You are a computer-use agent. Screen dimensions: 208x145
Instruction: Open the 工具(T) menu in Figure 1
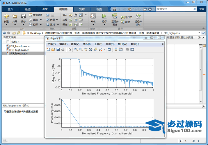click(98, 44)
